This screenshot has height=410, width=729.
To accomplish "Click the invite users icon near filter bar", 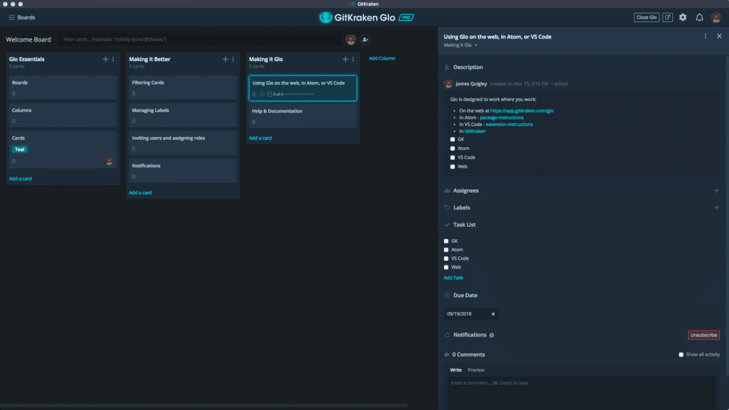I will tap(365, 39).
